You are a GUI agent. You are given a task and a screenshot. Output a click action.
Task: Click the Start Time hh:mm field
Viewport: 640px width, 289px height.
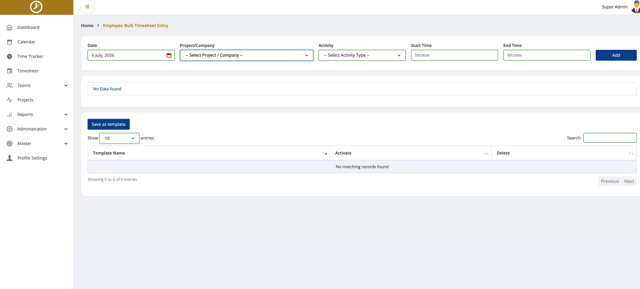click(x=454, y=55)
